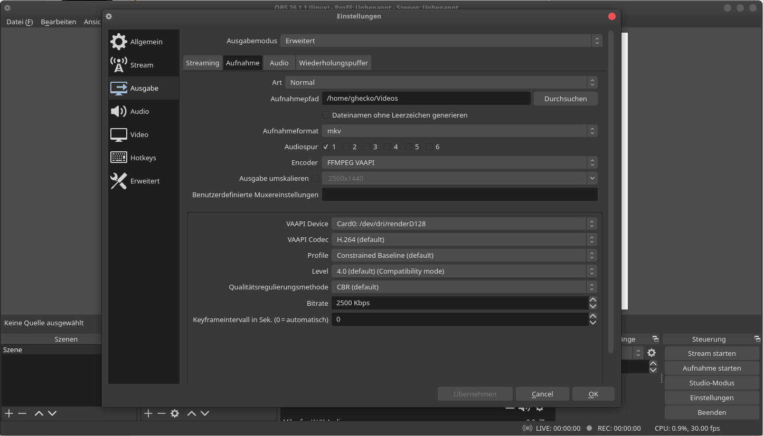Enable Audiospur 6
Image resolution: width=763 pixels, height=436 pixels.
(429, 147)
